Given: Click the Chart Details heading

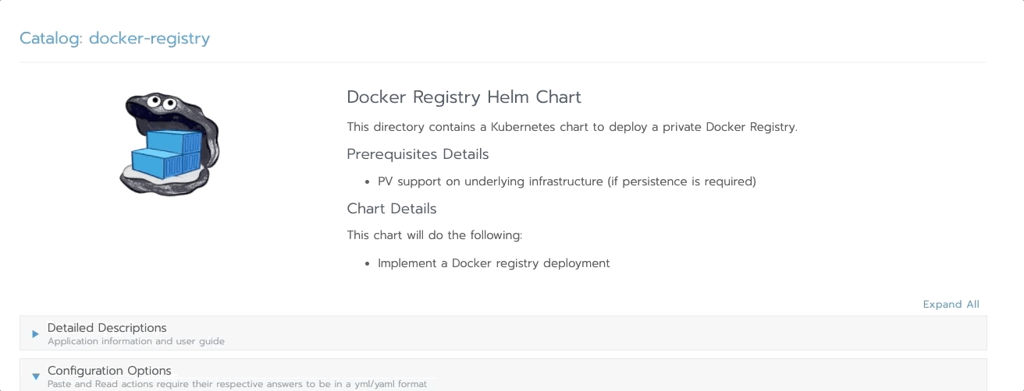Looking at the screenshot, I should 392,209.
